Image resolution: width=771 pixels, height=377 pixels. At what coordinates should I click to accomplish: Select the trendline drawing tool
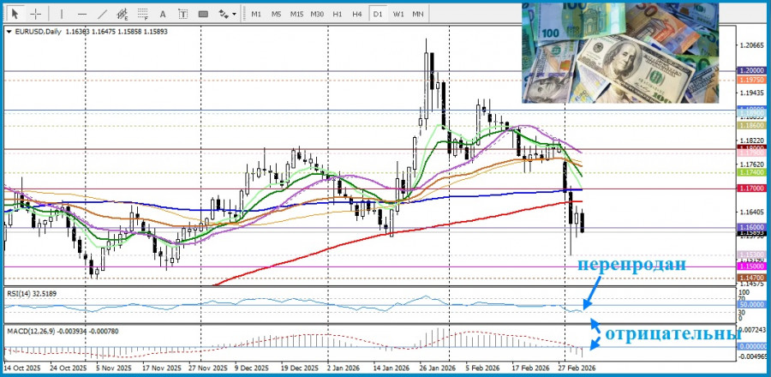(102, 14)
